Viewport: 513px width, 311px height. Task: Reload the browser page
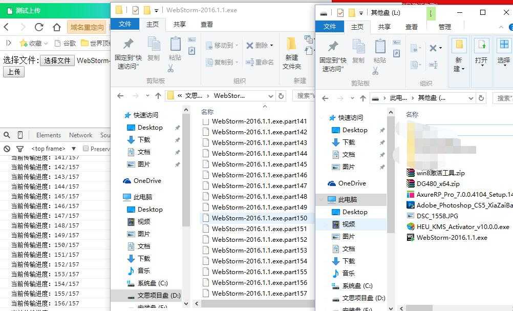pyautogui.click(x=39, y=27)
